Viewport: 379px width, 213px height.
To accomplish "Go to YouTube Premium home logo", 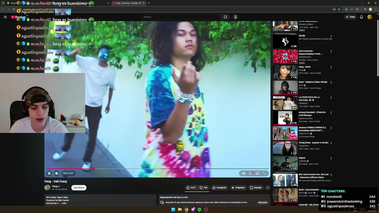I will tap(18, 17).
